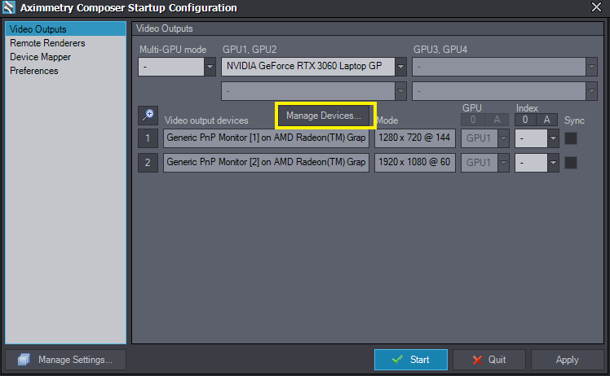This screenshot has height=376, width=610.
Task: Close the Startup Configuration window
Action: coord(596,7)
